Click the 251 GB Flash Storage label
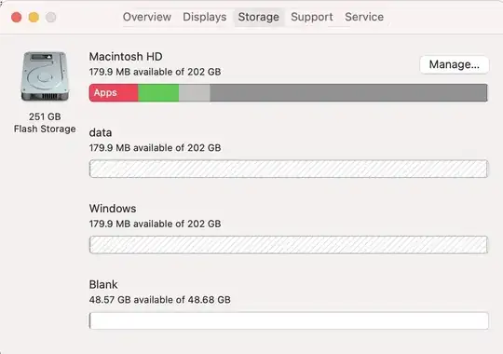This screenshot has height=354, width=503. point(45,123)
